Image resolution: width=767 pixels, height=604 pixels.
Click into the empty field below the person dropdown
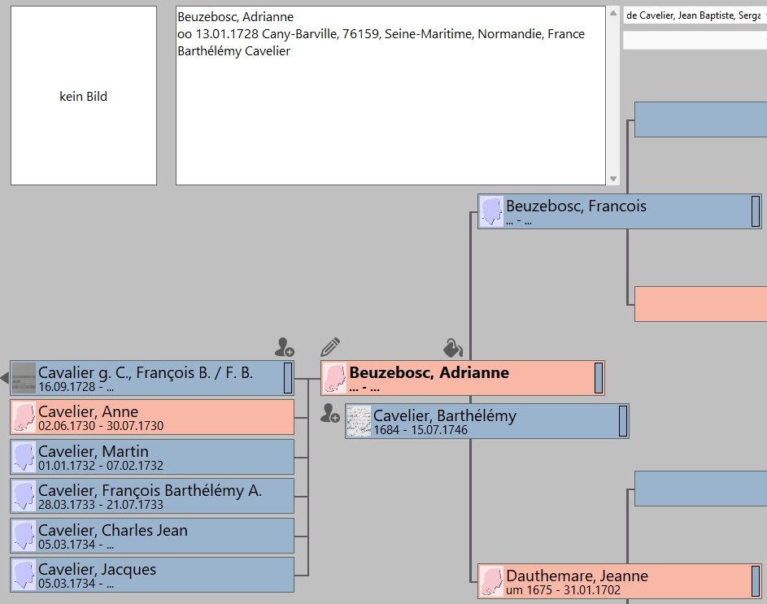695,41
